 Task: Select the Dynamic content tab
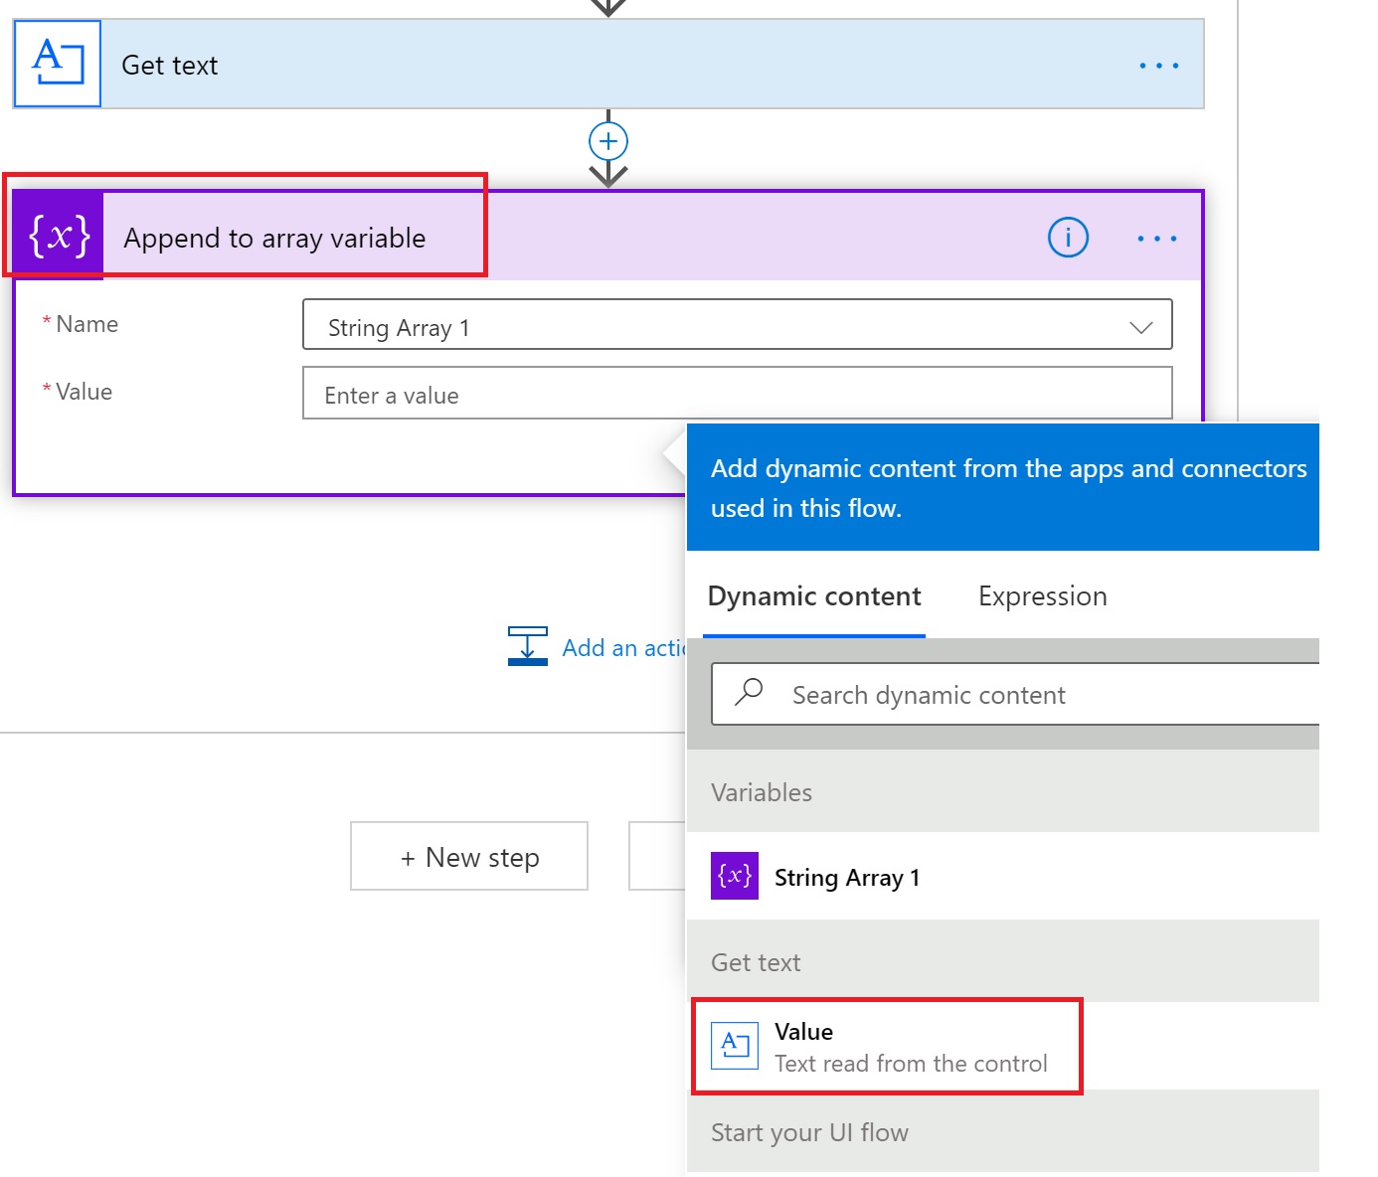pos(813,596)
